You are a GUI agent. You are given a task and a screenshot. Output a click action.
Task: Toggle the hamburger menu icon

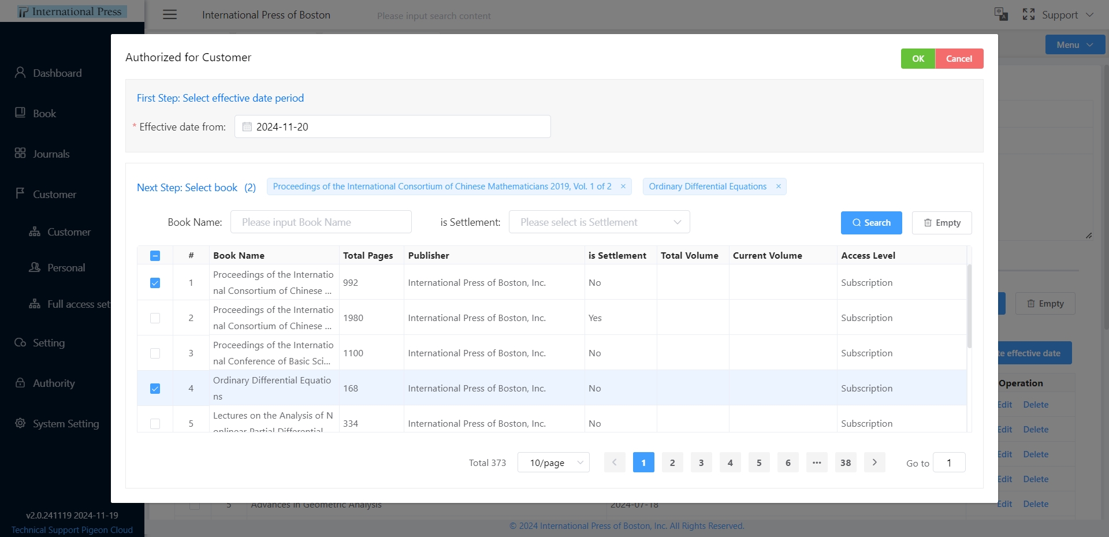point(170,15)
